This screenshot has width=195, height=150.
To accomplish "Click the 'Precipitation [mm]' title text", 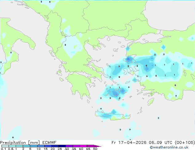I will (x=20, y=143).
